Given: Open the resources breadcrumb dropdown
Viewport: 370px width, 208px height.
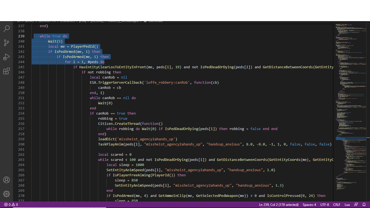Looking at the screenshot, I should click(x=67, y=21).
